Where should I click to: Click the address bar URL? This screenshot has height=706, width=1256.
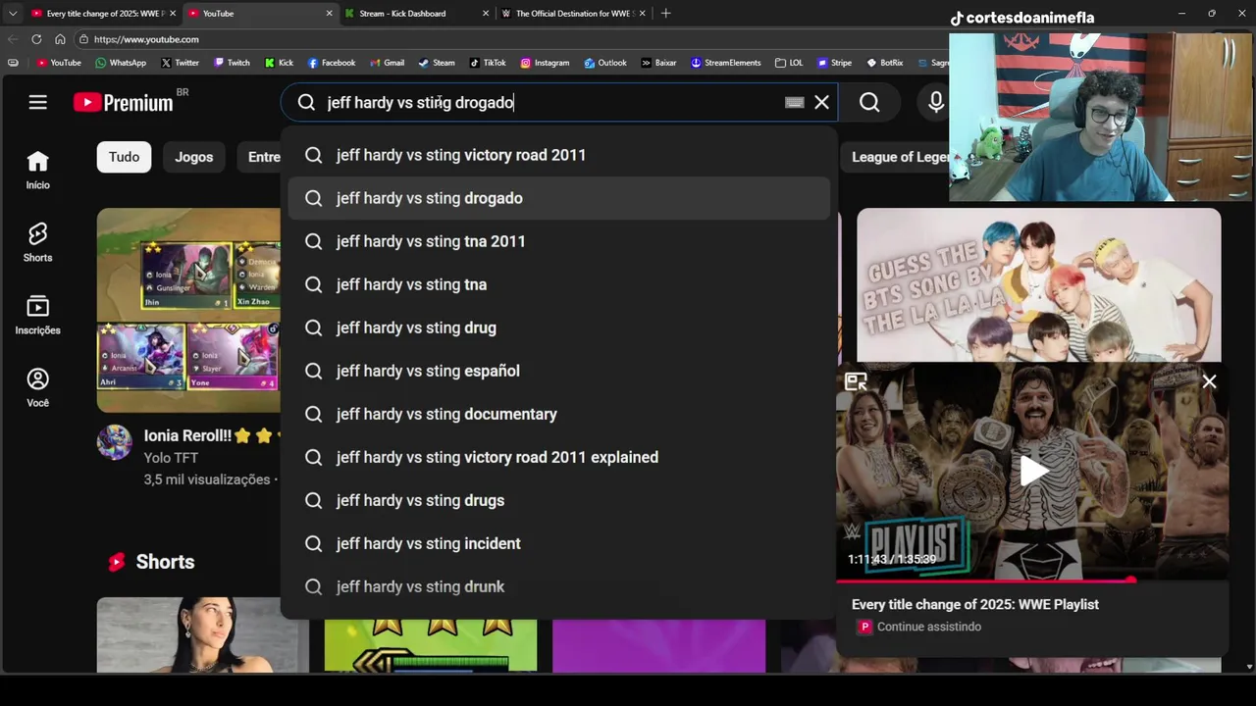point(146,39)
